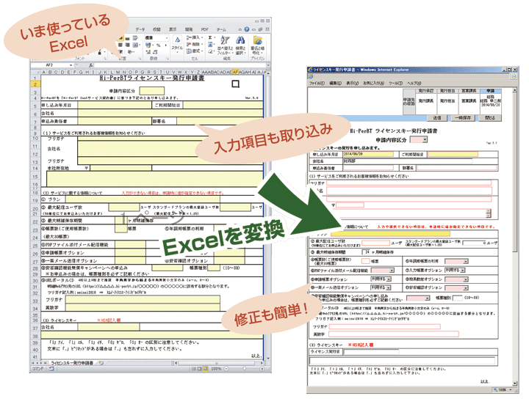Click the IE vertical scrollbar down arrow
529x404 pixels.
(514, 383)
